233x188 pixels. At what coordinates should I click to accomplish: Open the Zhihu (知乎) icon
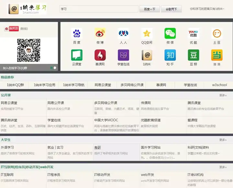click(x=170, y=55)
